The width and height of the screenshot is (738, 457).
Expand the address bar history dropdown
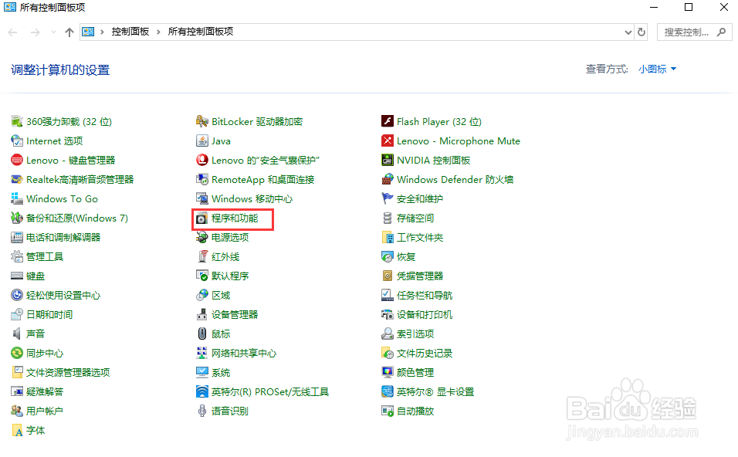628,32
